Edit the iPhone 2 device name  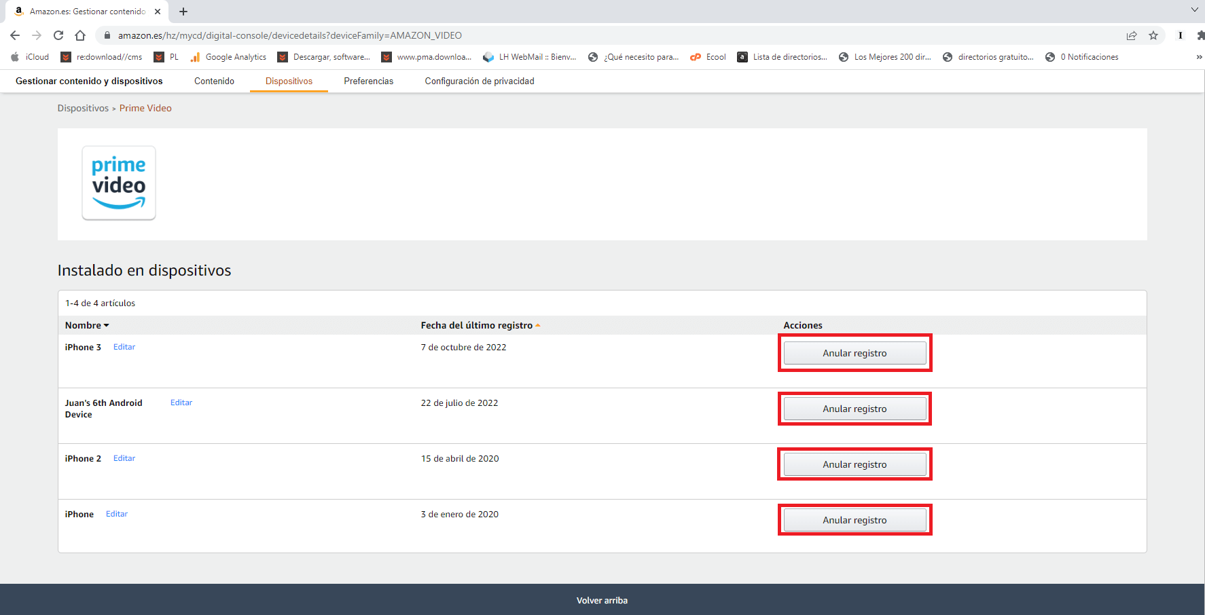(x=124, y=458)
